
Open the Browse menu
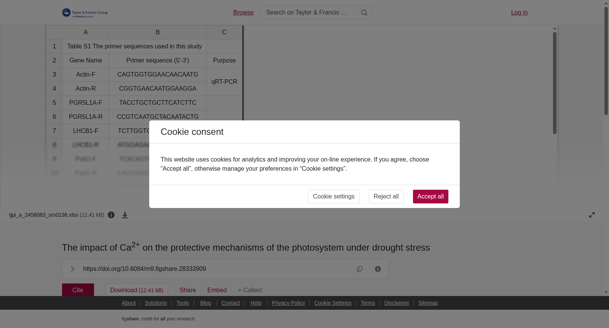click(x=243, y=13)
